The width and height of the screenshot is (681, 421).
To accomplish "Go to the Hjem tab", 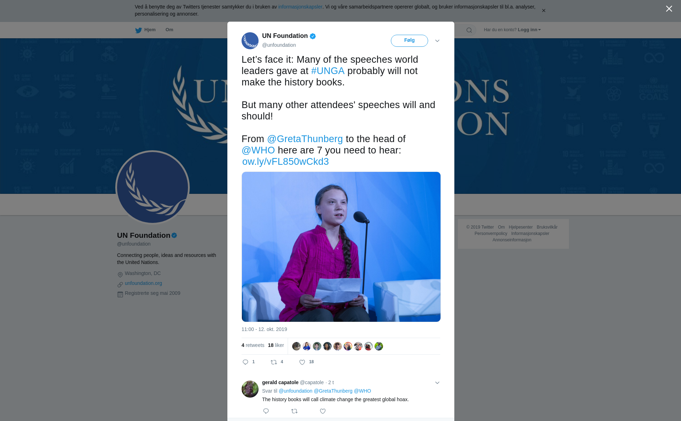I will [x=145, y=30].
